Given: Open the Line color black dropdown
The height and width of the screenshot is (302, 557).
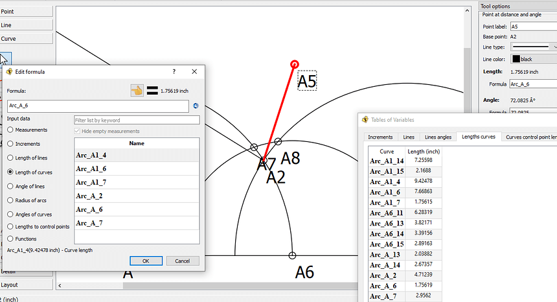Looking at the screenshot, I should 534,59.
